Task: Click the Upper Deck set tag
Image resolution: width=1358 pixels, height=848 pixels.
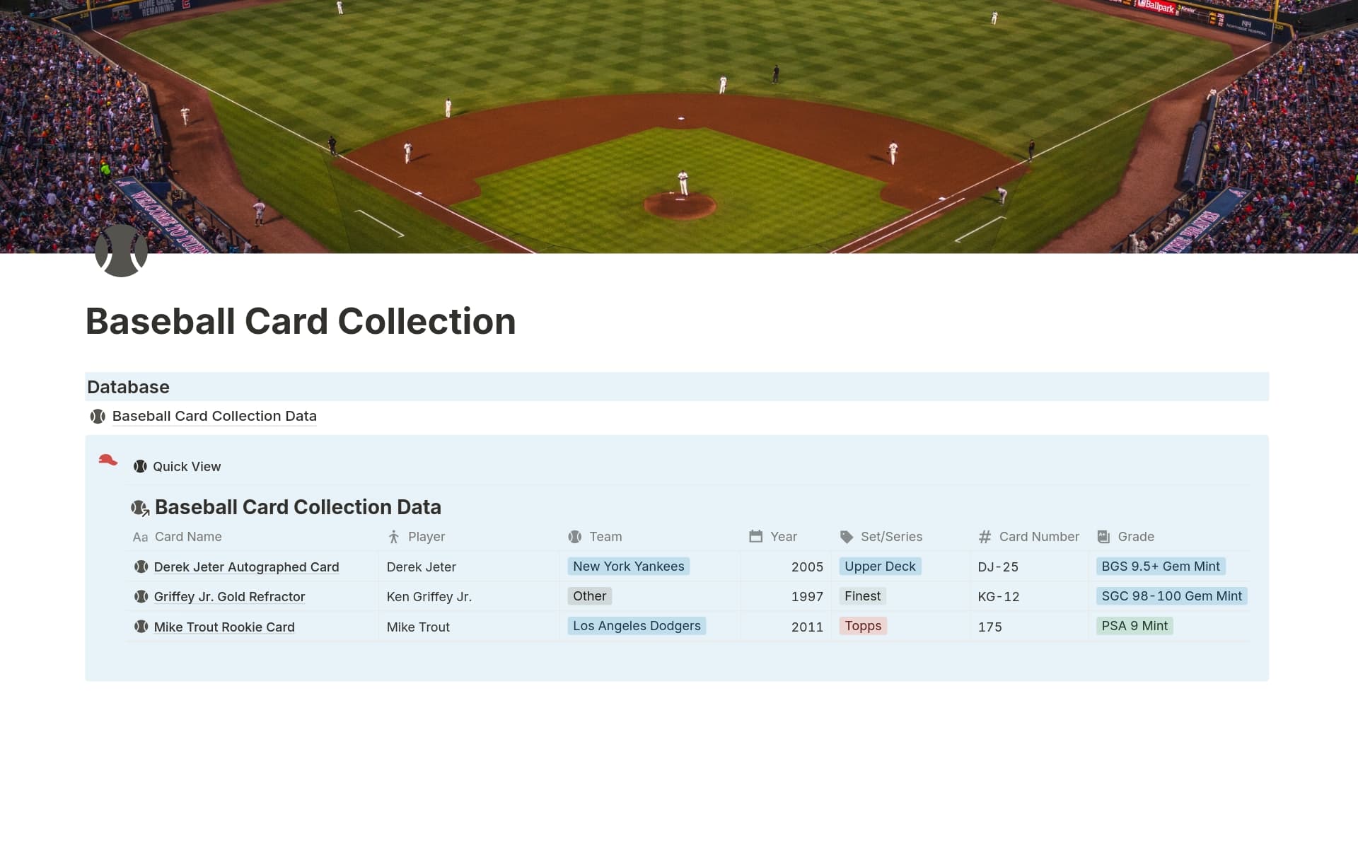Action: pyautogui.click(x=880, y=567)
